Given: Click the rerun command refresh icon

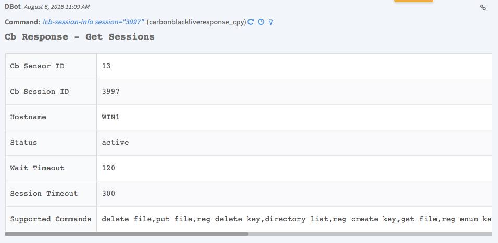Looking at the screenshot, I should coord(251,22).
